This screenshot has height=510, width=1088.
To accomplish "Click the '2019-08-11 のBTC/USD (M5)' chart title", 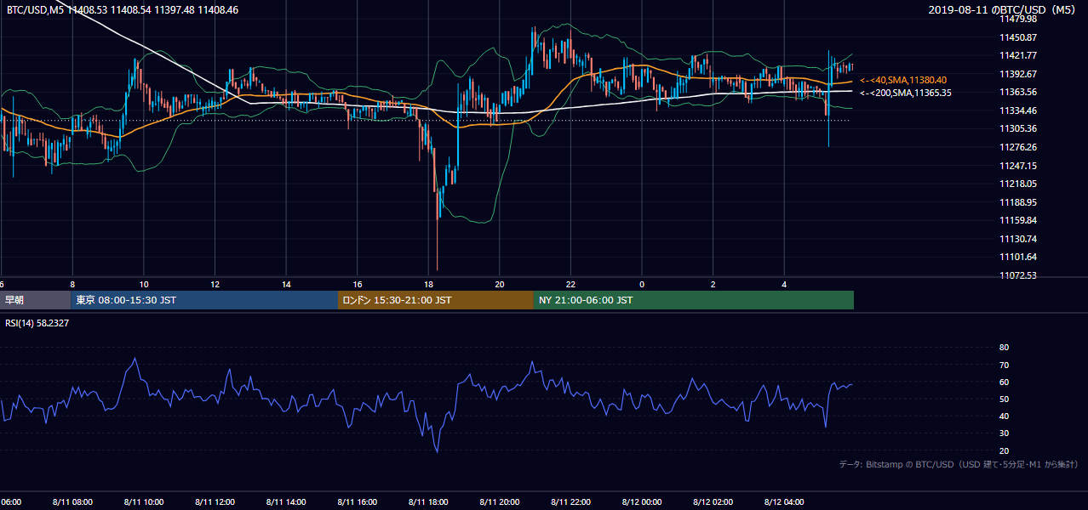I will tap(1004, 10).
